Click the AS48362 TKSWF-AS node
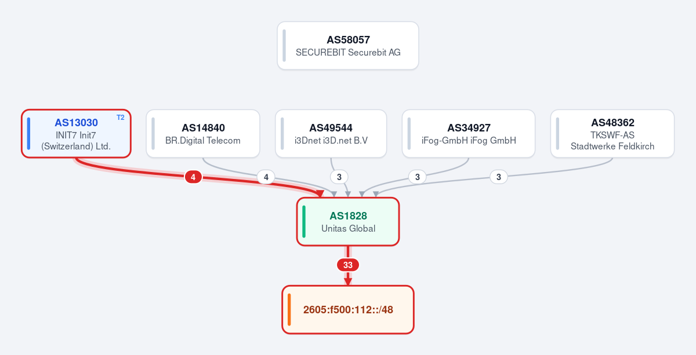This screenshot has height=355, width=696. (x=612, y=133)
